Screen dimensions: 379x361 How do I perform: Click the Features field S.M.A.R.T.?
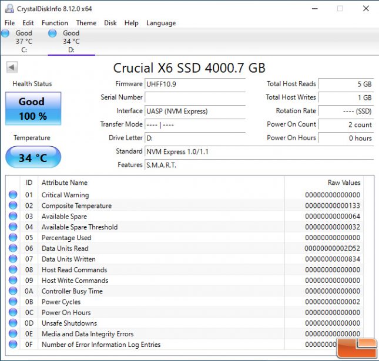(259, 165)
